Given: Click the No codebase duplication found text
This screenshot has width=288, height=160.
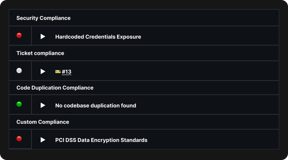Looking at the screenshot, I should [x=96, y=105].
